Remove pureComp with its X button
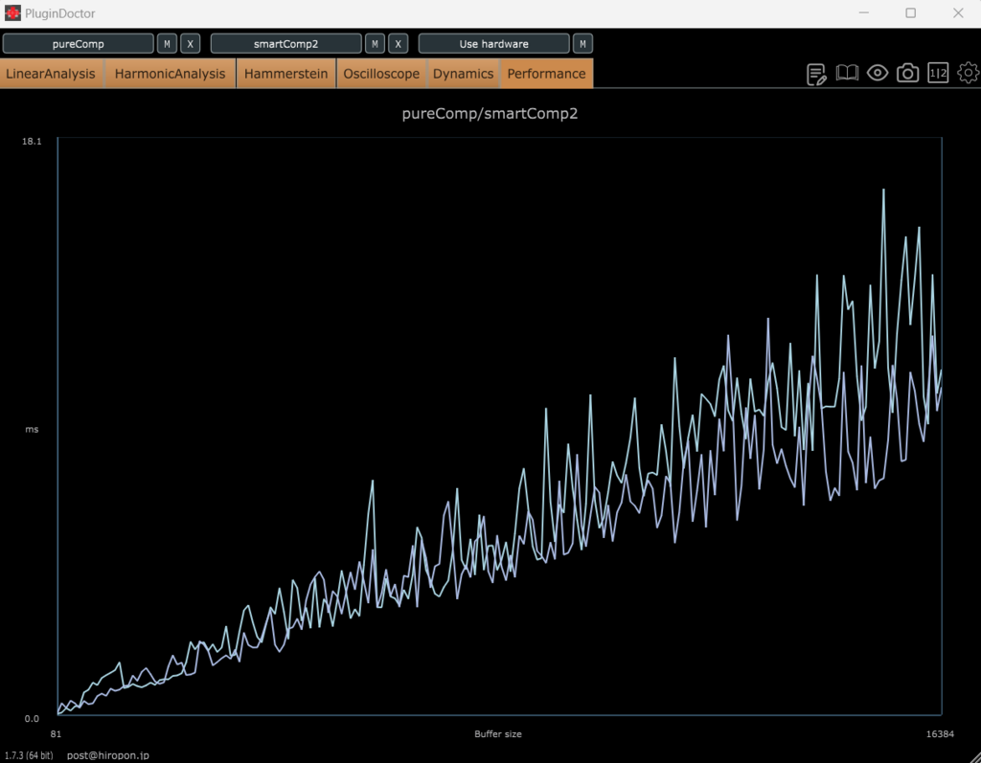 tap(191, 44)
